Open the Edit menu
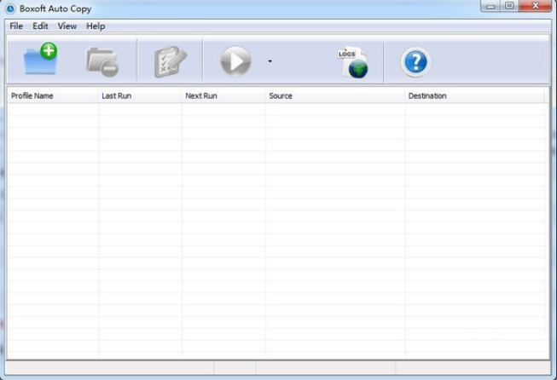Screen dimensions: 557x380 (40, 26)
